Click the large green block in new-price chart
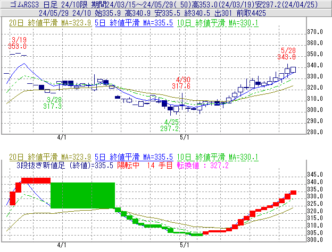The height and width of the screenshot is (252, 332). [83, 195]
